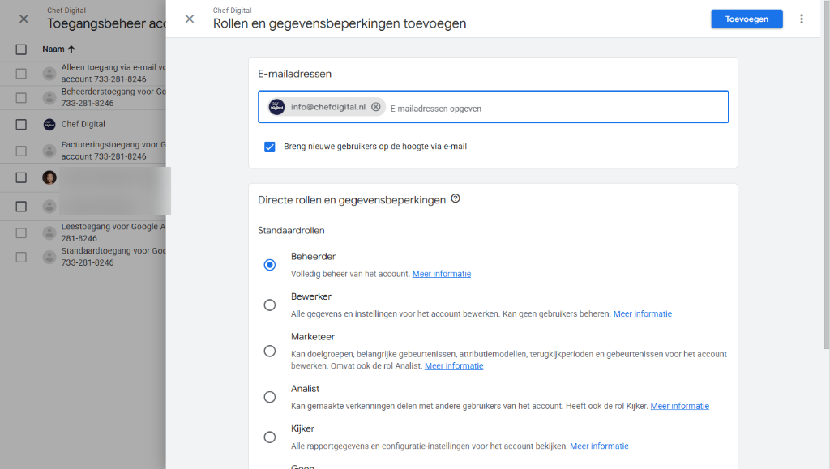
Task: Check the checkbox of the blurred grey avatar row
Action: [21, 207]
